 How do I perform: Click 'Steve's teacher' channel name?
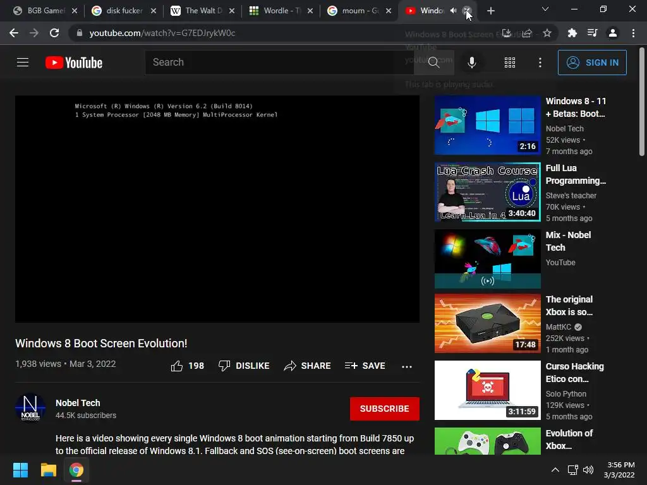click(x=571, y=196)
